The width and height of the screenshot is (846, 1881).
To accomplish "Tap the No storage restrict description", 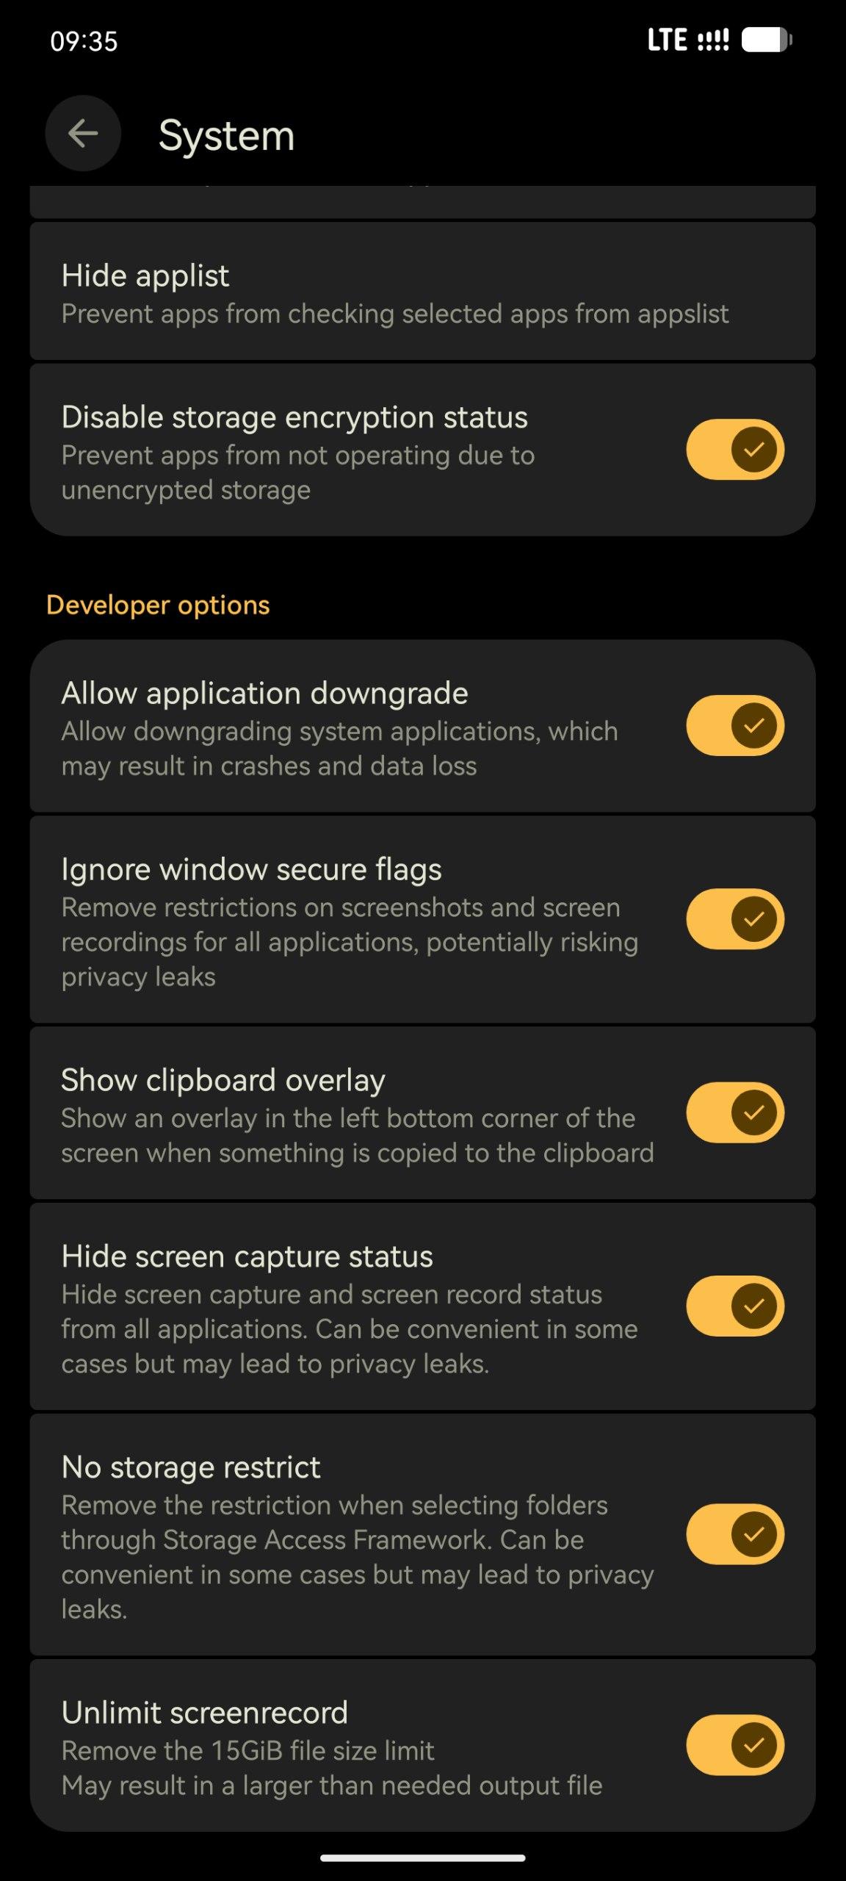I will (358, 1557).
